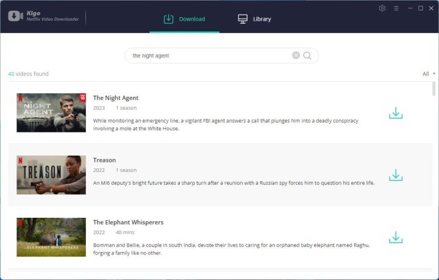The height and width of the screenshot is (280, 439).
Task: Download Treason using its download icon
Action: 396,175
